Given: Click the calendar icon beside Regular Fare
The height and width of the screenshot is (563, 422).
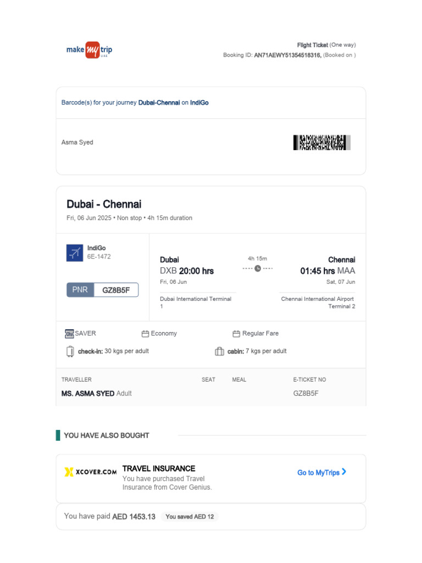Looking at the screenshot, I should [236, 334].
